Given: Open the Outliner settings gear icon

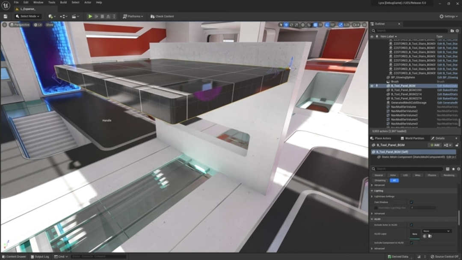Looking at the screenshot, I should coord(457,31).
